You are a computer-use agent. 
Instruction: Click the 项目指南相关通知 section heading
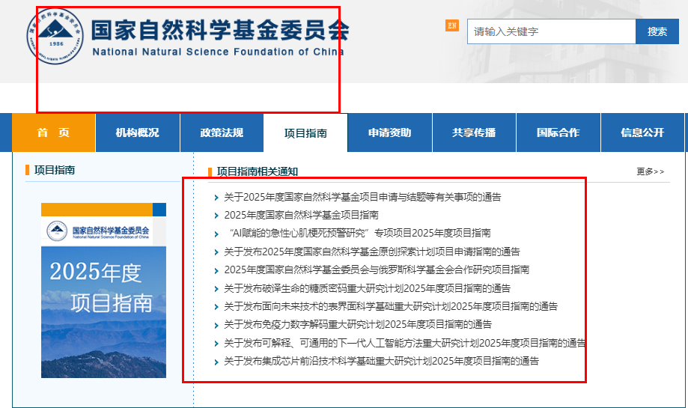(257, 171)
